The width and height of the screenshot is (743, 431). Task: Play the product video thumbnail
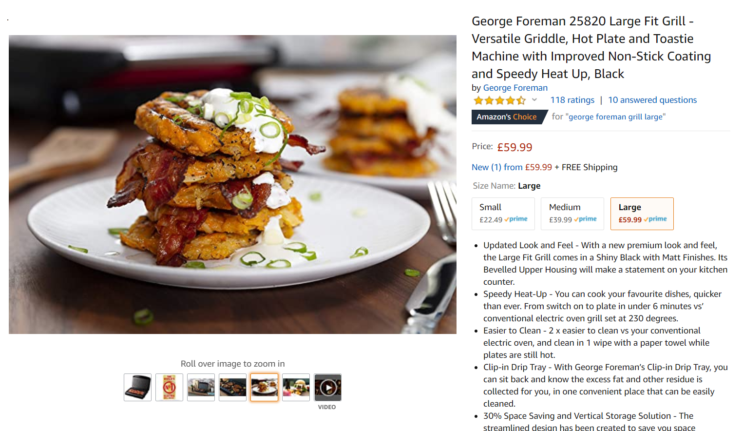(x=327, y=388)
